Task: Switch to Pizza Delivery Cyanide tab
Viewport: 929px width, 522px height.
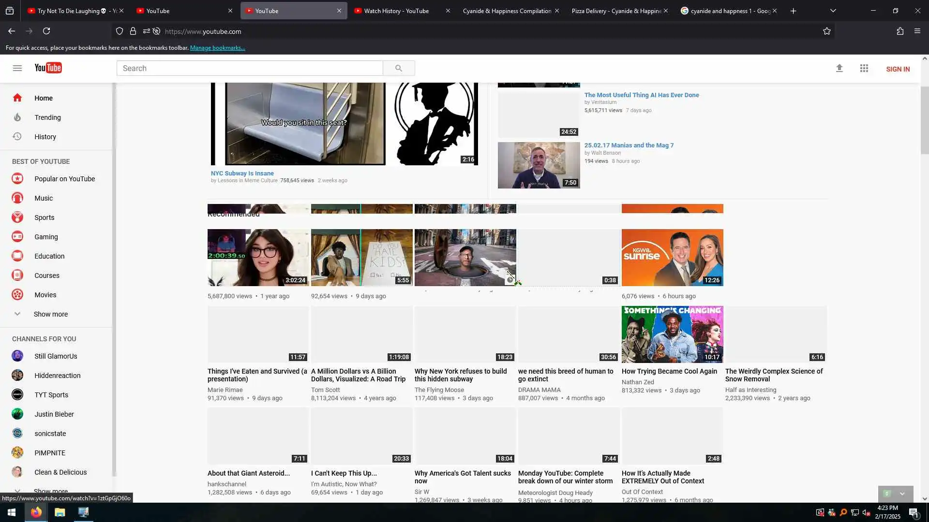Action: pos(615,11)
